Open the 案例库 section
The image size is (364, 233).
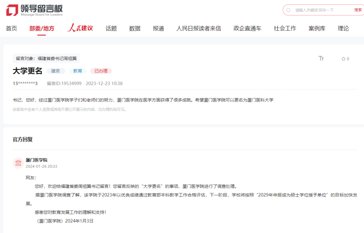[x=317, y=28]
